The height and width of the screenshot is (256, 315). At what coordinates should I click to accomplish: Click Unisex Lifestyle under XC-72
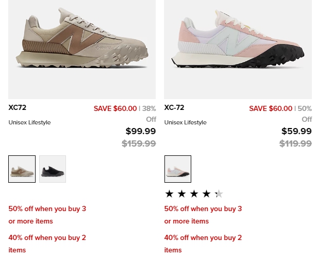pyautogui.click(x=186, y=122)
